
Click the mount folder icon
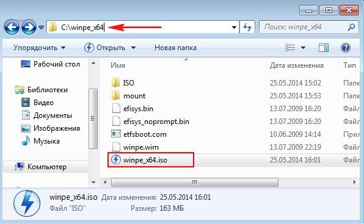coord(115,95)
